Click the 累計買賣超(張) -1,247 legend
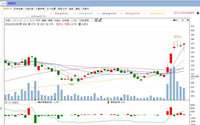The width and height of the screenshot is (200, 125). click(x=47, y=102)
